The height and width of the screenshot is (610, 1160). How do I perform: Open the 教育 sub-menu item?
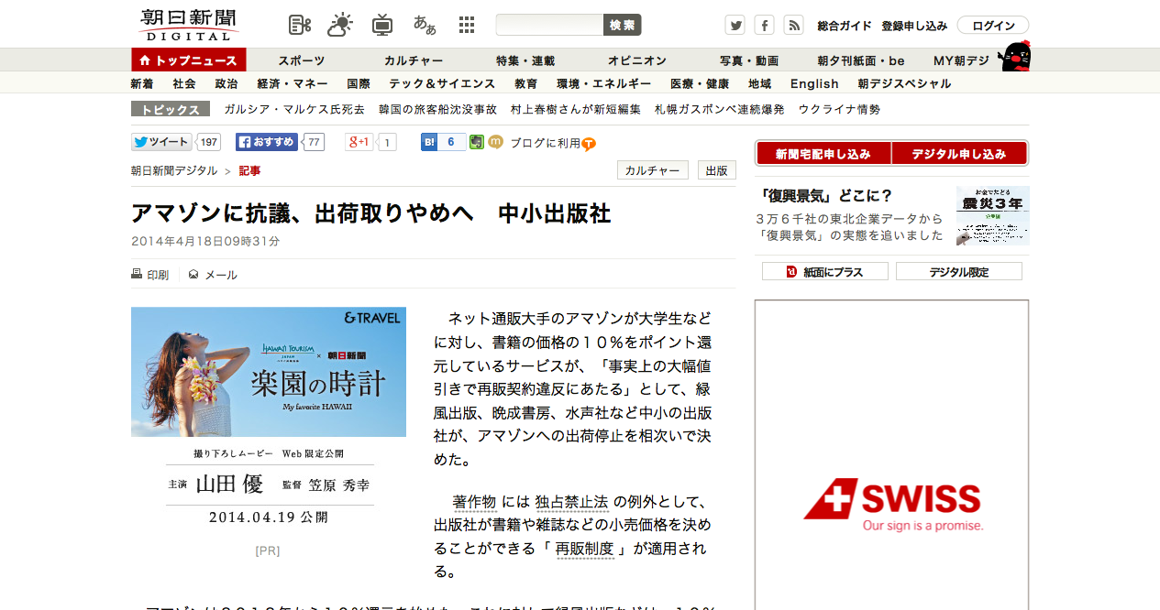point(526,83)
